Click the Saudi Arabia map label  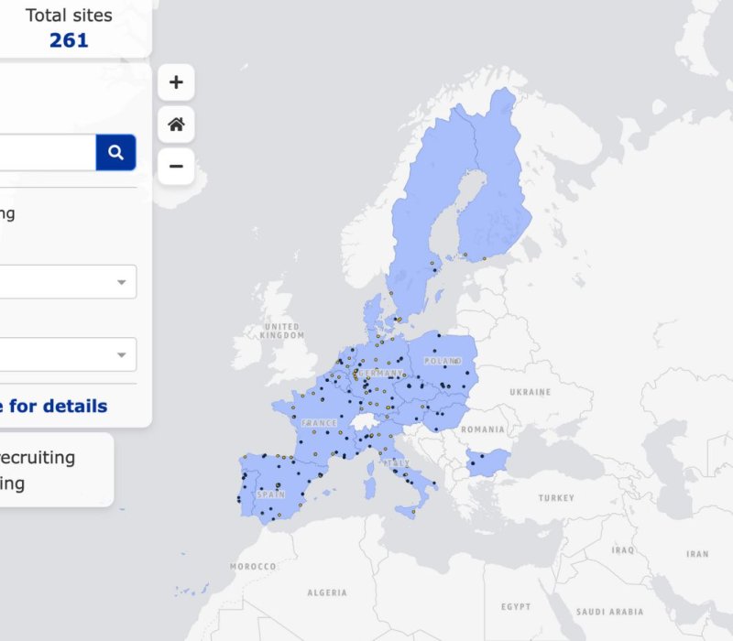pos(610,612)
